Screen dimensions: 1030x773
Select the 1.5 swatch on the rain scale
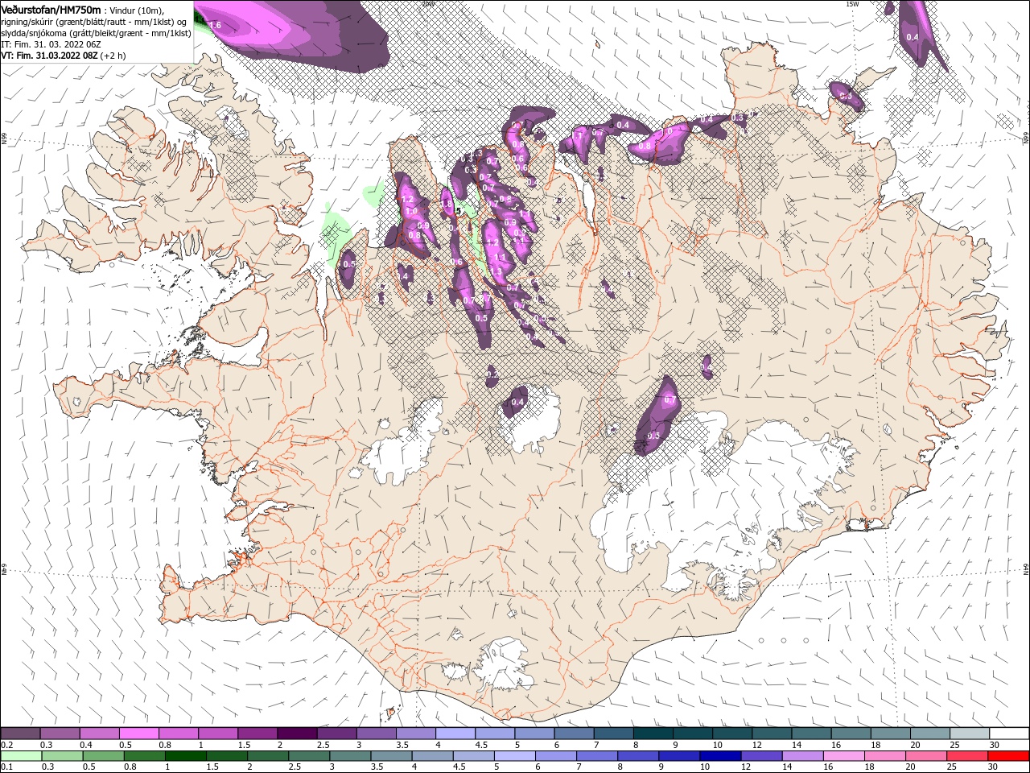point(227,756)
